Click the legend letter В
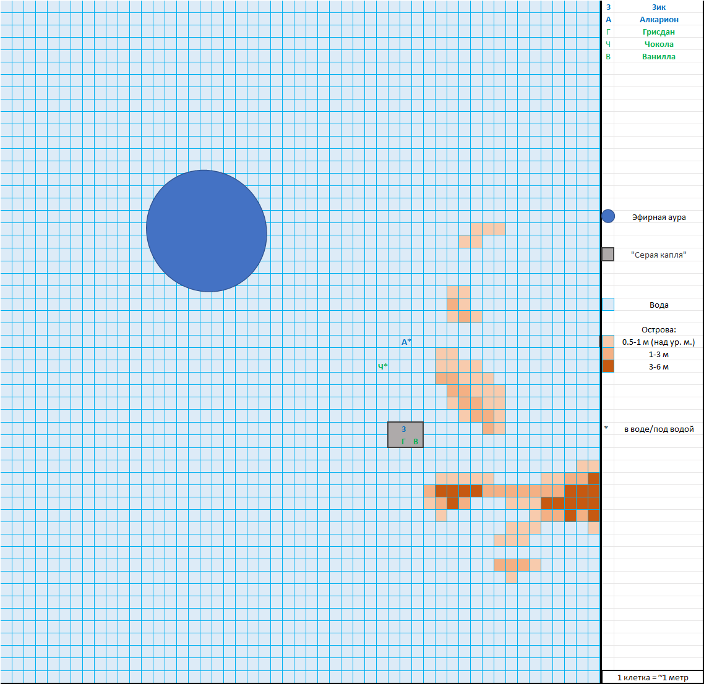Viewport: 704px width, 684px height. [x=608, y=56]
